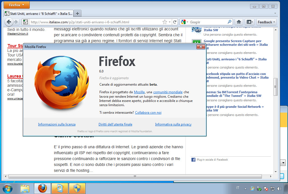Open a new tab with plus button
The width and height of the screenshot is (288, 194).
pyautogui.click(x=77, y=13)
